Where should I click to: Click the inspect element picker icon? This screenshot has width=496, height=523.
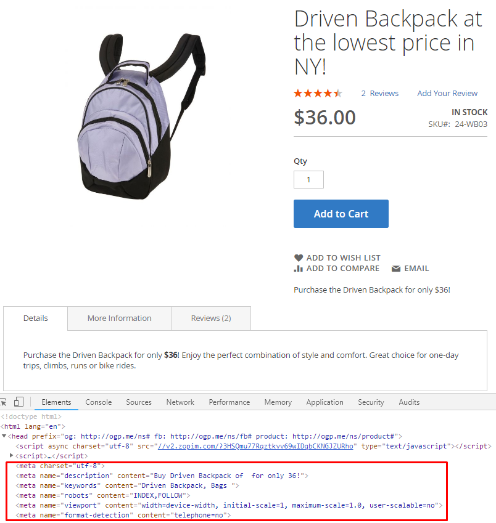tap(3, 402)
